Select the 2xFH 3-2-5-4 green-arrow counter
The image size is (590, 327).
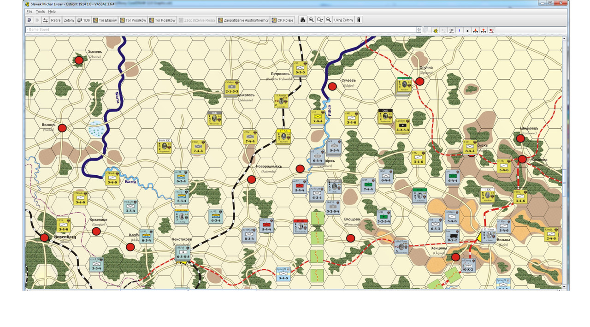pyautogui.click(x=383, y=217)
